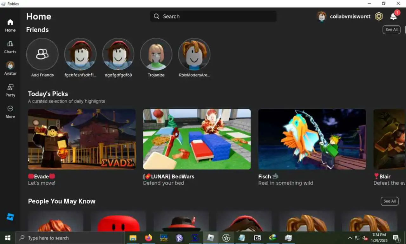Open friend dgdfgdfgdf68 profile
This screenshot has height=244, width=406.
[x=118, y=54]
